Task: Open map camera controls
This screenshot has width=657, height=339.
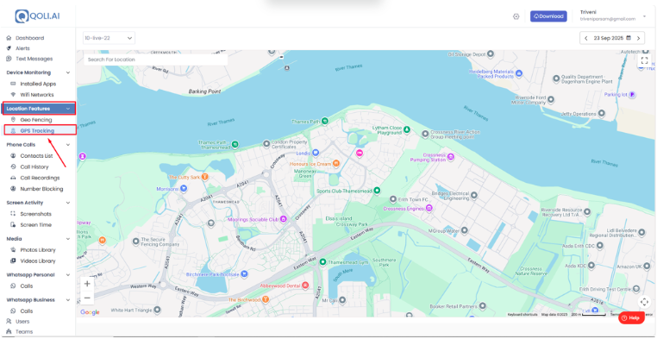Action: (x=644, y=302)
